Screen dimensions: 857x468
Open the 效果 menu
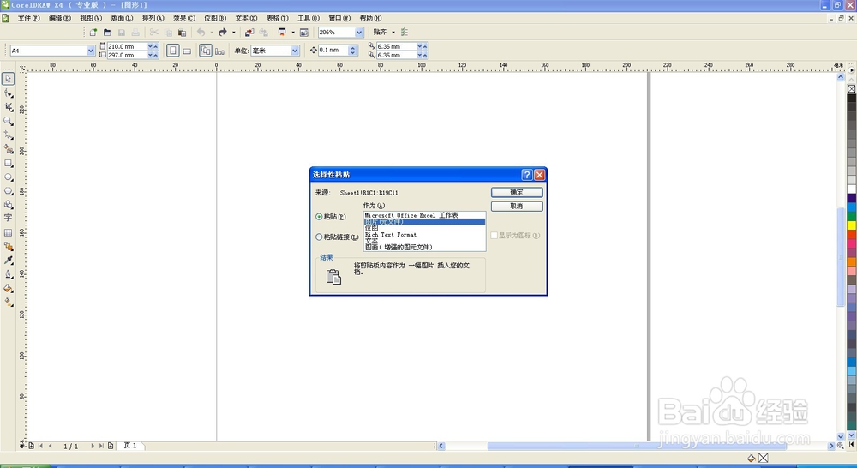pyautogui.click(x=183, y=18)
